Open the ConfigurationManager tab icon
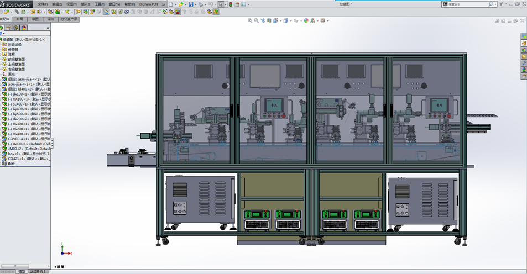Screen dimensions: 527x274 [x=16, y=28]
